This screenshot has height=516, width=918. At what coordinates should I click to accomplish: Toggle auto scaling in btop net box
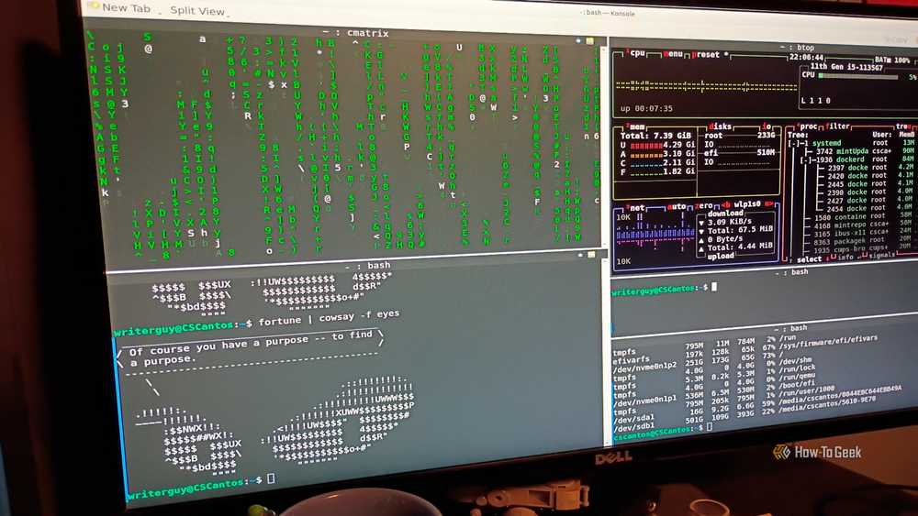coord(677,206)
